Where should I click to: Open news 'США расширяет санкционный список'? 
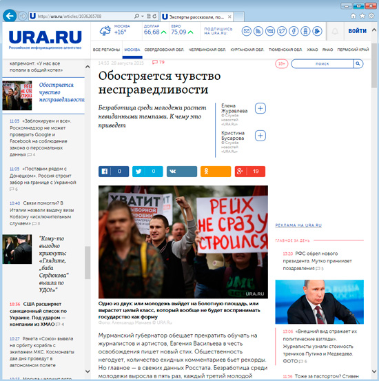pyautogui.click(x=38, y=314)
